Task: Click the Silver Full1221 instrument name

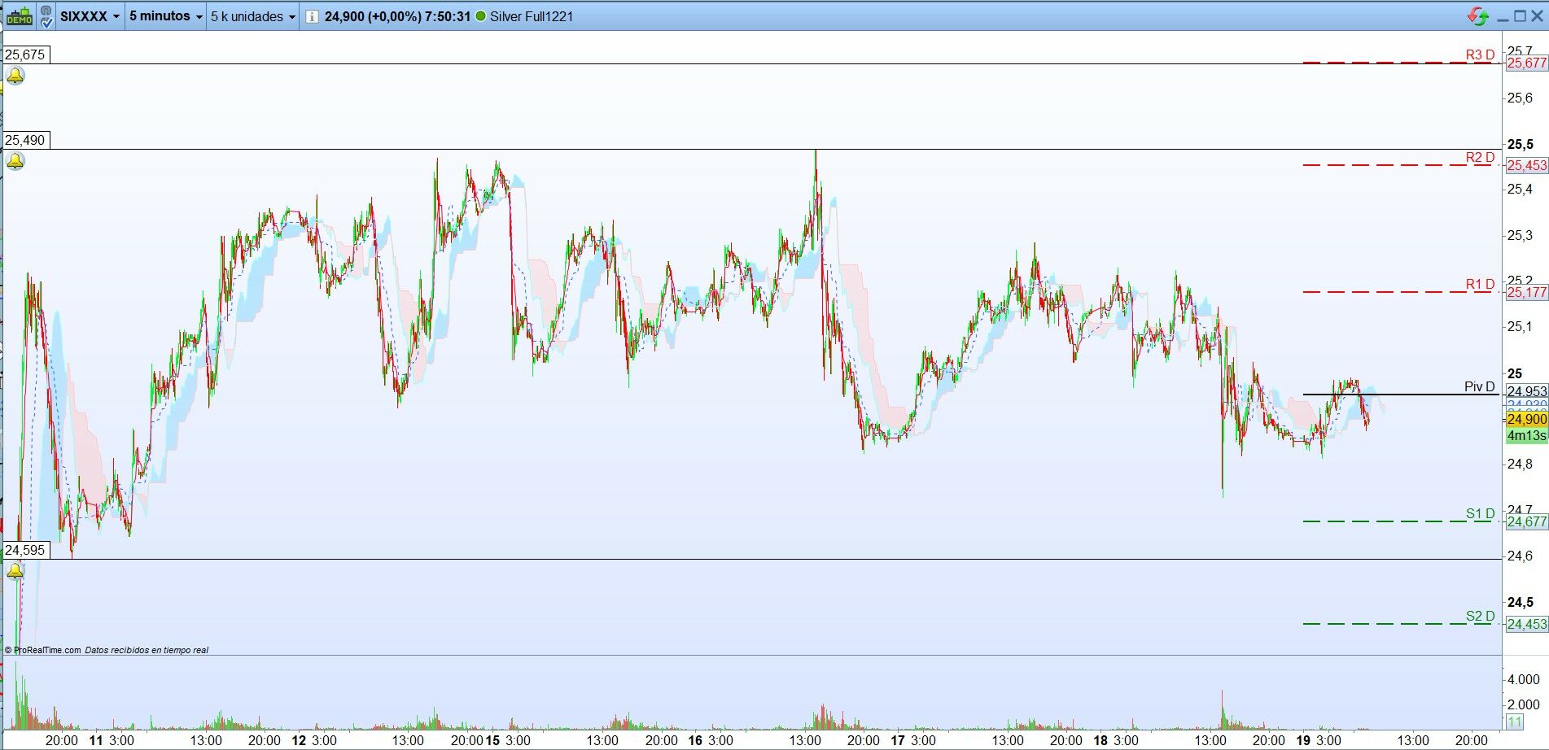Action: point(531,16)
